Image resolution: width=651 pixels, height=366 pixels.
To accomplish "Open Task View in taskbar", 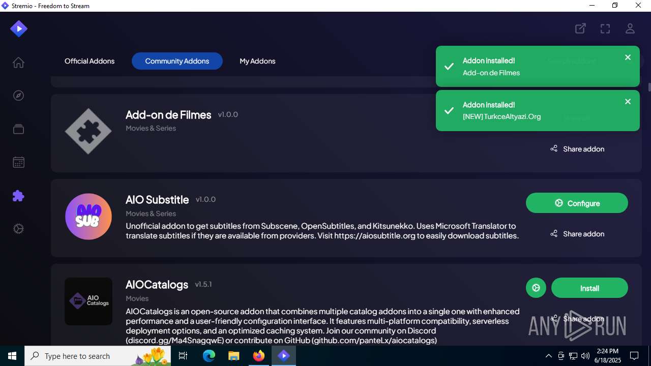I will (184, 356).
